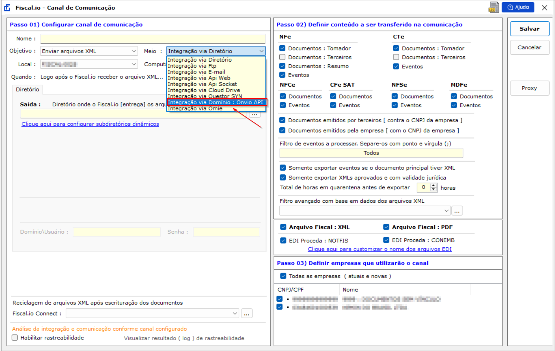Toggle Documentos emitidos pela empresa checkbox
Image resolution: width=555 pixels, height=351 pixels.
point(282,130)
